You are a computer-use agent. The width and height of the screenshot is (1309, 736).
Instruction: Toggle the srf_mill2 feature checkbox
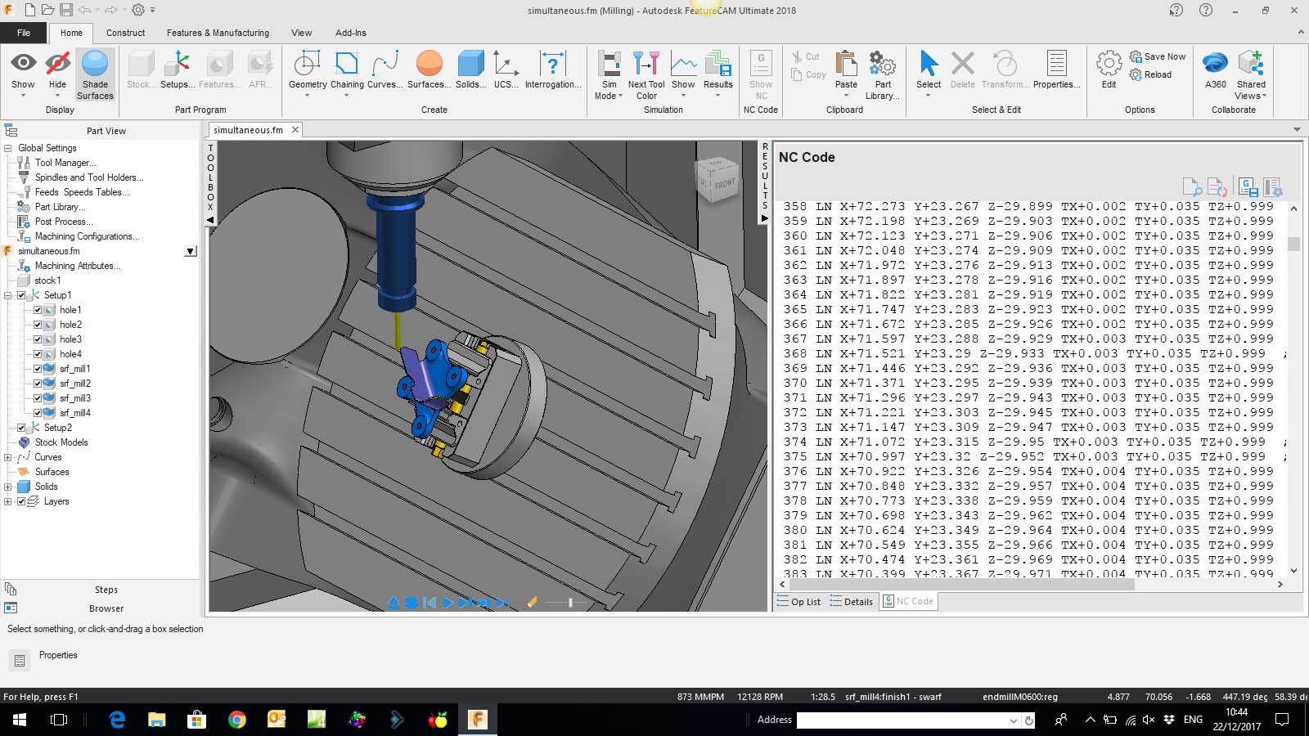[38, 384]
